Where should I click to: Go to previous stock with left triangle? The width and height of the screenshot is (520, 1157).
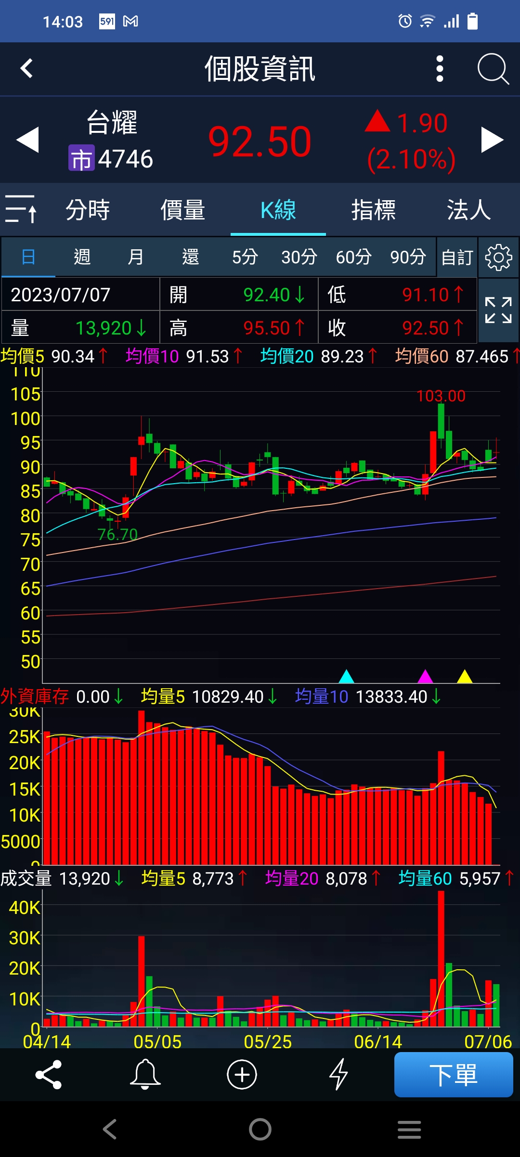click(x=27, y=140)
